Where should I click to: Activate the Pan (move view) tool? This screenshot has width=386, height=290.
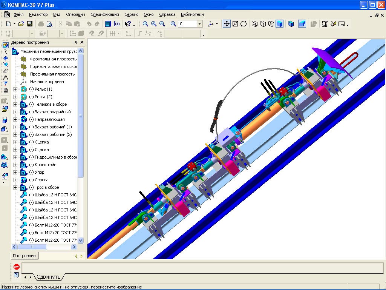click(227, 24)
